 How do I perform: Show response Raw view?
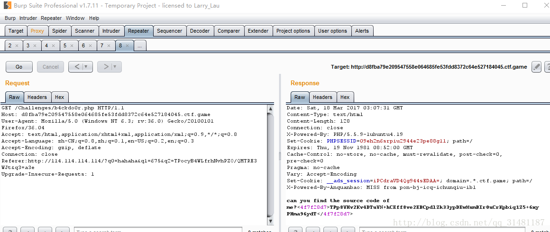tap(300, 97)
